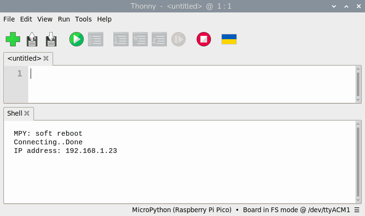Close the Thonny window
Screen dimensions: 365x216
click(359, 6)
